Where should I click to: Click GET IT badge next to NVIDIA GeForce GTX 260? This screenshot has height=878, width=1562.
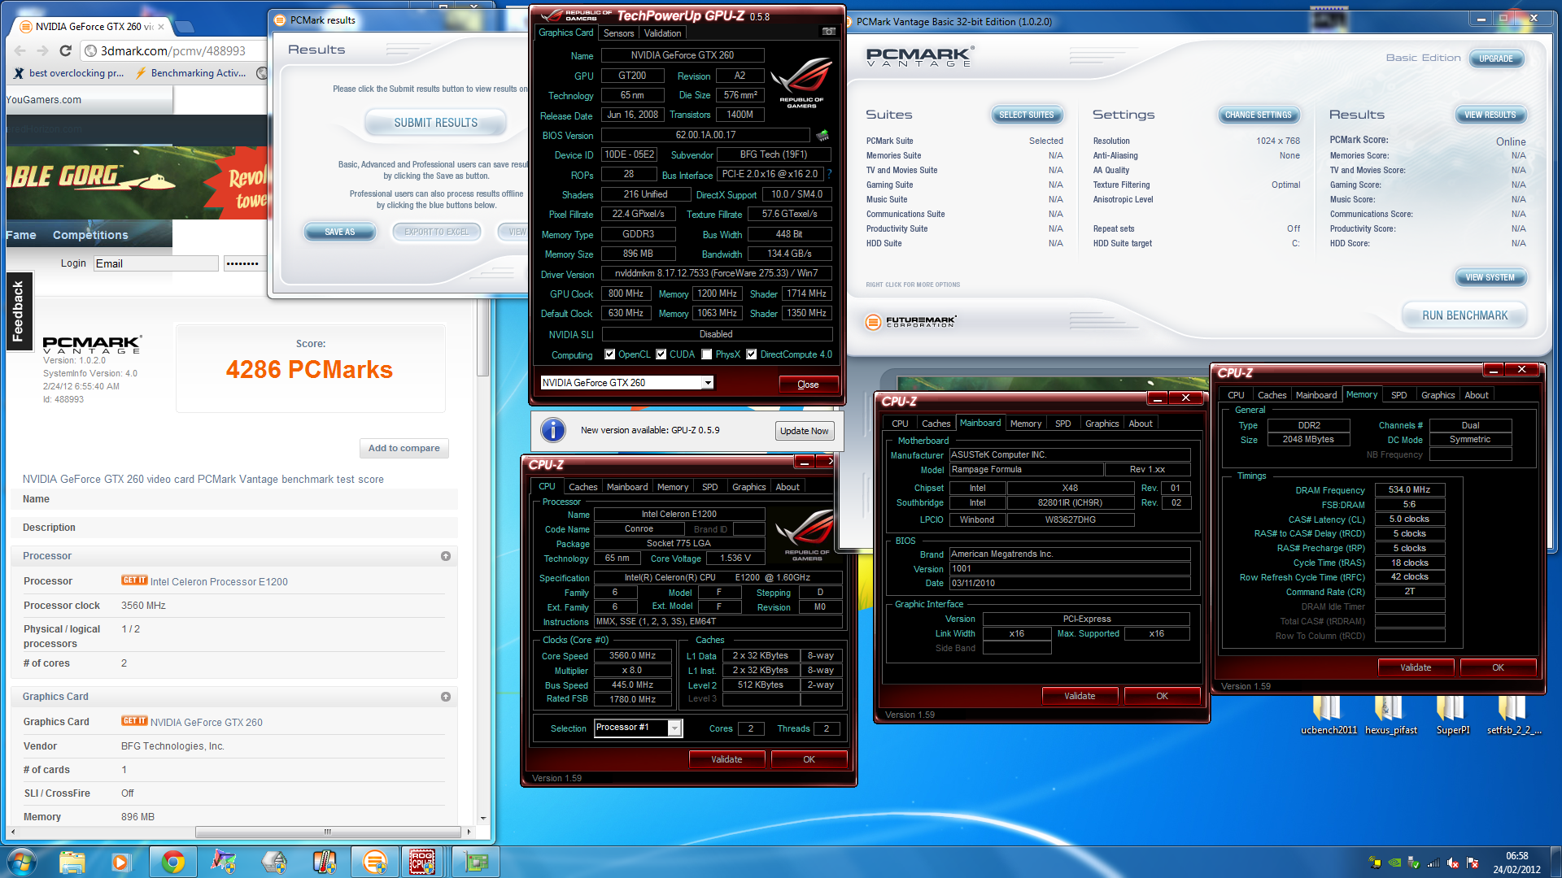(x=134, y=721)
